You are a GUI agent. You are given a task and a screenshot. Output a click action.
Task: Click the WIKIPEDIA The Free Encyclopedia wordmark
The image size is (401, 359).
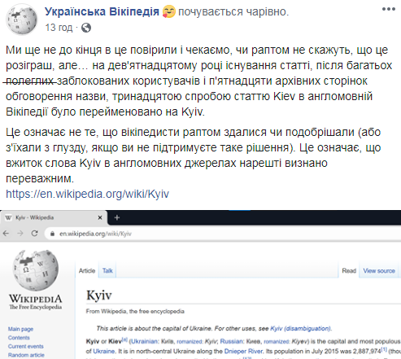[36, 302]
